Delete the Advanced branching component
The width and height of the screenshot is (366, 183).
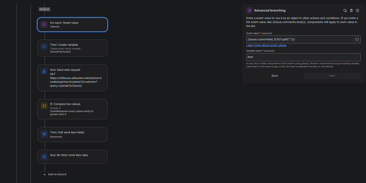pyautogui.click(x=351, y=11)
